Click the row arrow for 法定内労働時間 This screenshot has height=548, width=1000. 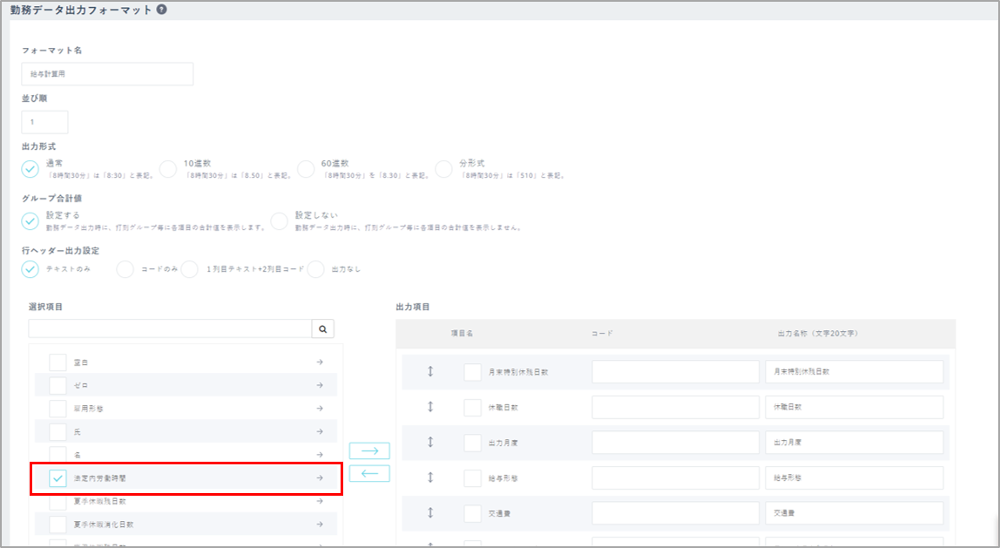point(320,478)
